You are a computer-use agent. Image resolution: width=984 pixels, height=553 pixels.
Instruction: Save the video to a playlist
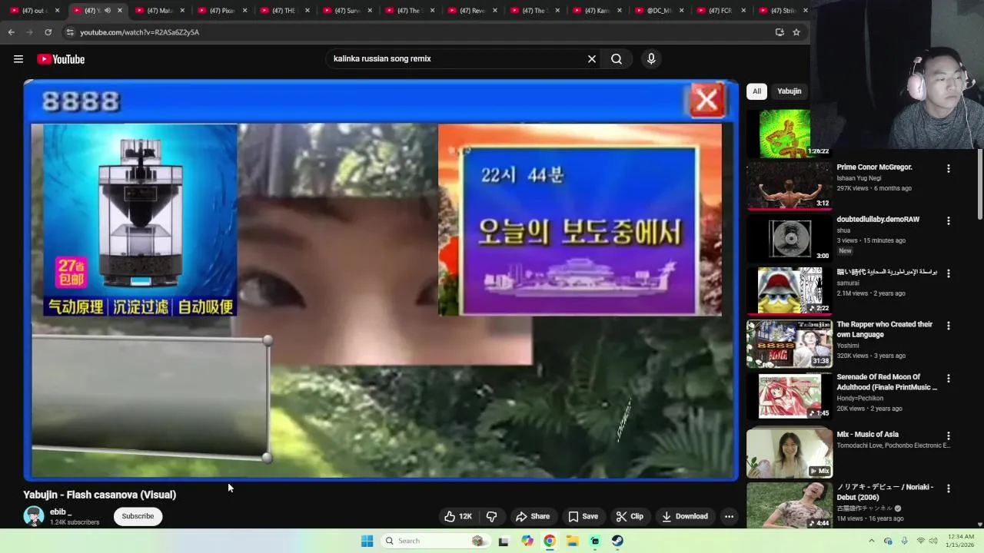pyautogui.click(x=583, y=516)
